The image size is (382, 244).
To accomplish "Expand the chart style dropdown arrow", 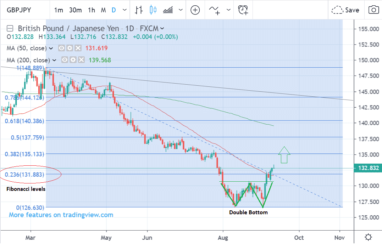I will coord(181,10).
